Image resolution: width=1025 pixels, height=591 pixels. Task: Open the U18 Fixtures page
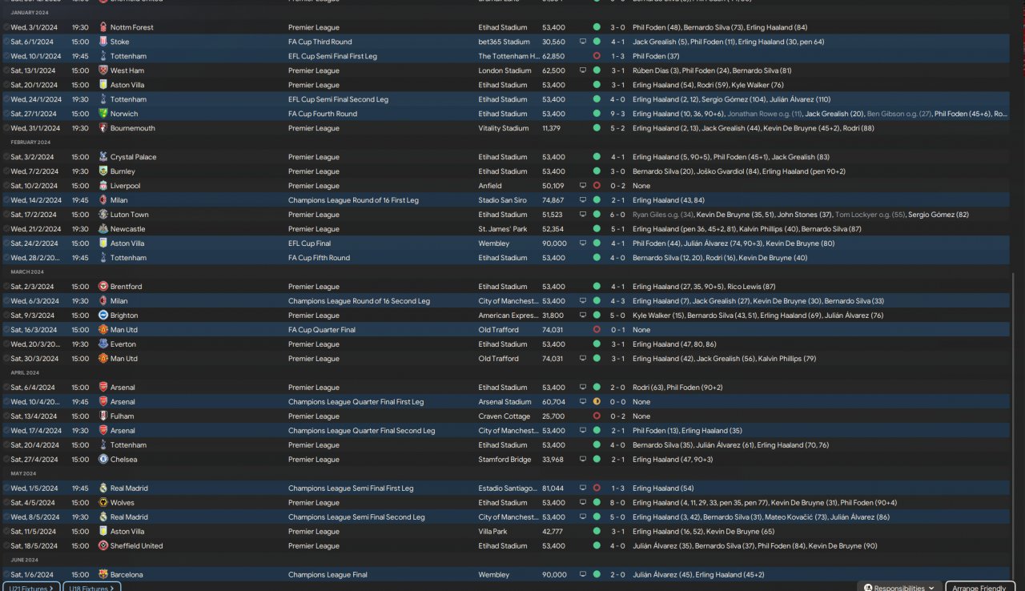click(x=92, y=587)
